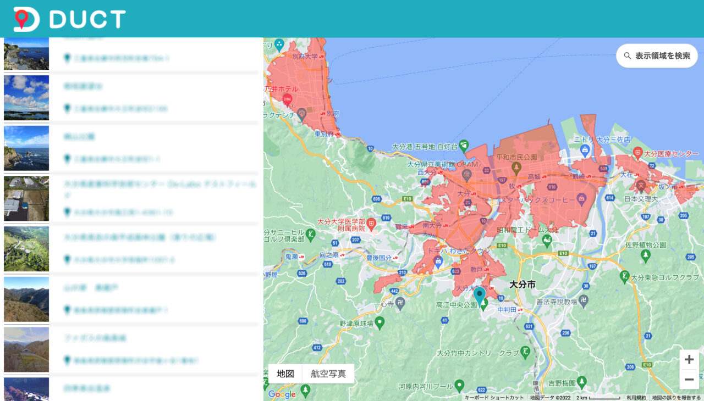Open the Google logo link on map
The image size is (704, 401).
tap(282, 394)
